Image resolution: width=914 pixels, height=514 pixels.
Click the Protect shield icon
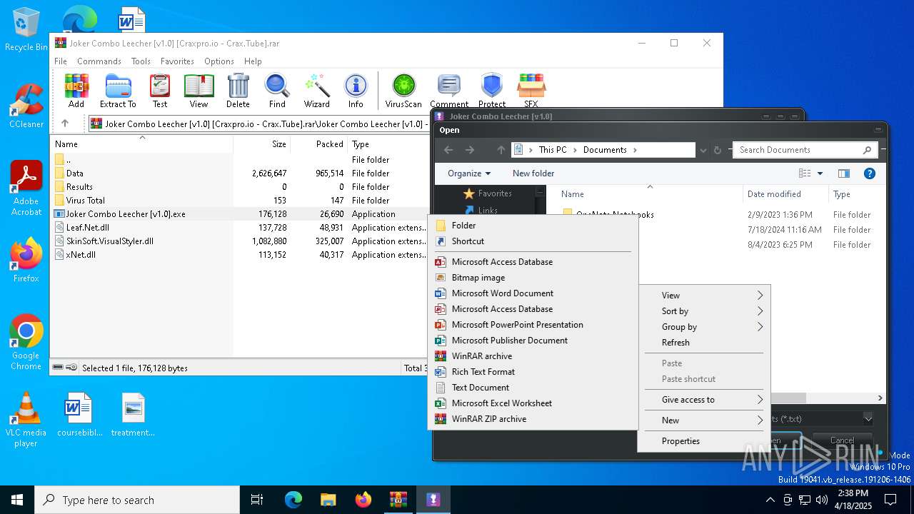pos(492,91)
